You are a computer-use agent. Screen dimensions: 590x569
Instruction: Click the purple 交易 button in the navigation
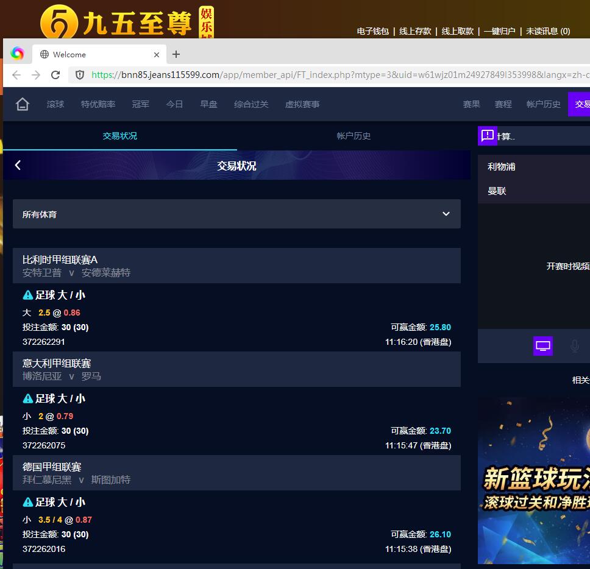[579, 104]
